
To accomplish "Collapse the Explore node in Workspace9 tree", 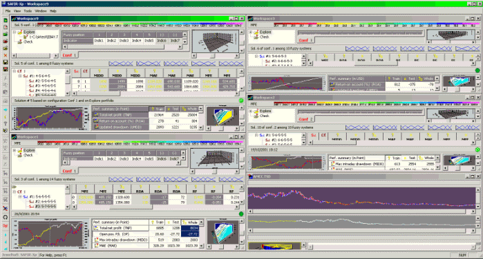I will click(x=15, y=32).
